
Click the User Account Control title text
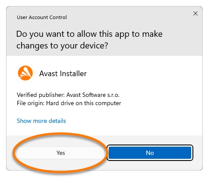click(42, 17)
